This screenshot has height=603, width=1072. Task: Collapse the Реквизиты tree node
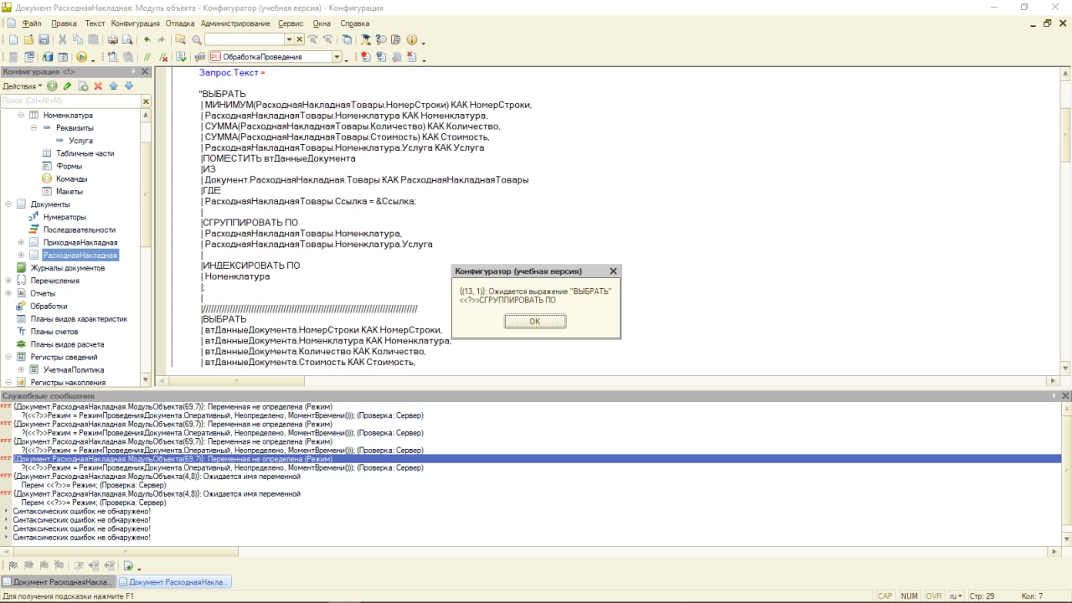pyautogui.click(x=34, y=128)
